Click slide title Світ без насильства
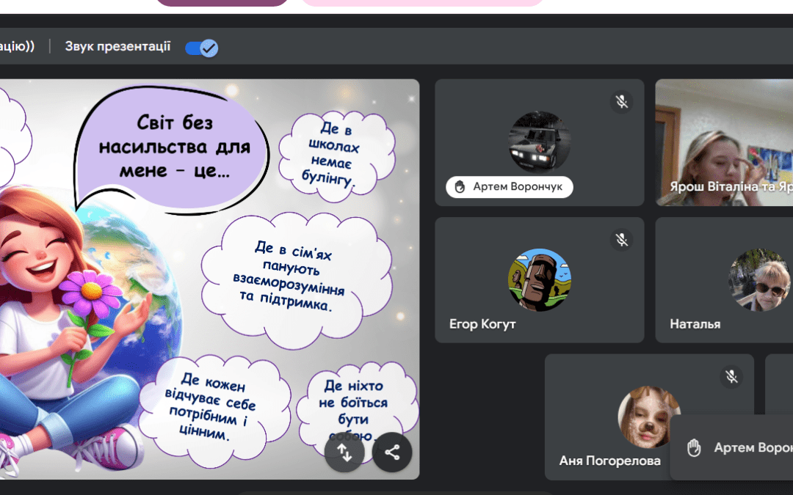793x495 pixels. (x=175, y=147)
